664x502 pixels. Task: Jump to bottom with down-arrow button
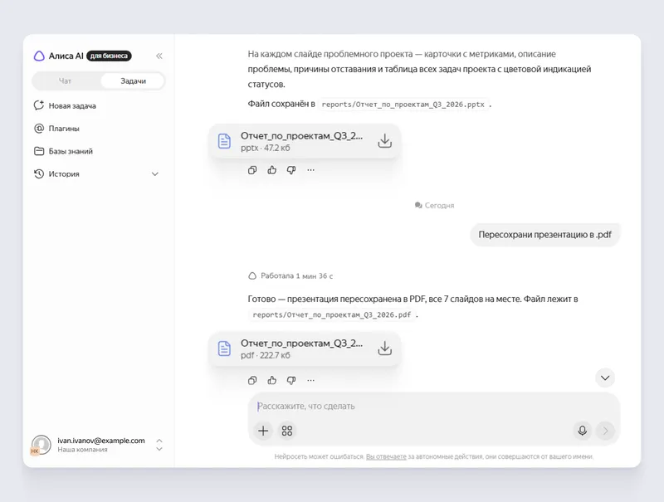(605, 378)
